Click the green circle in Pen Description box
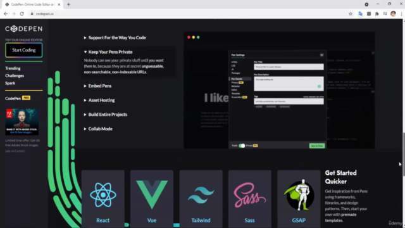405x228 pixels. click(319, 87)
